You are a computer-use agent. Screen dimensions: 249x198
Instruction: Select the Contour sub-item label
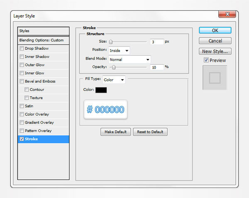pyautogui.click(x=37, y=90)
